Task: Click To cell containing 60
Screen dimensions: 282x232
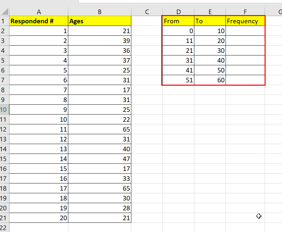Action: (210, 80)
